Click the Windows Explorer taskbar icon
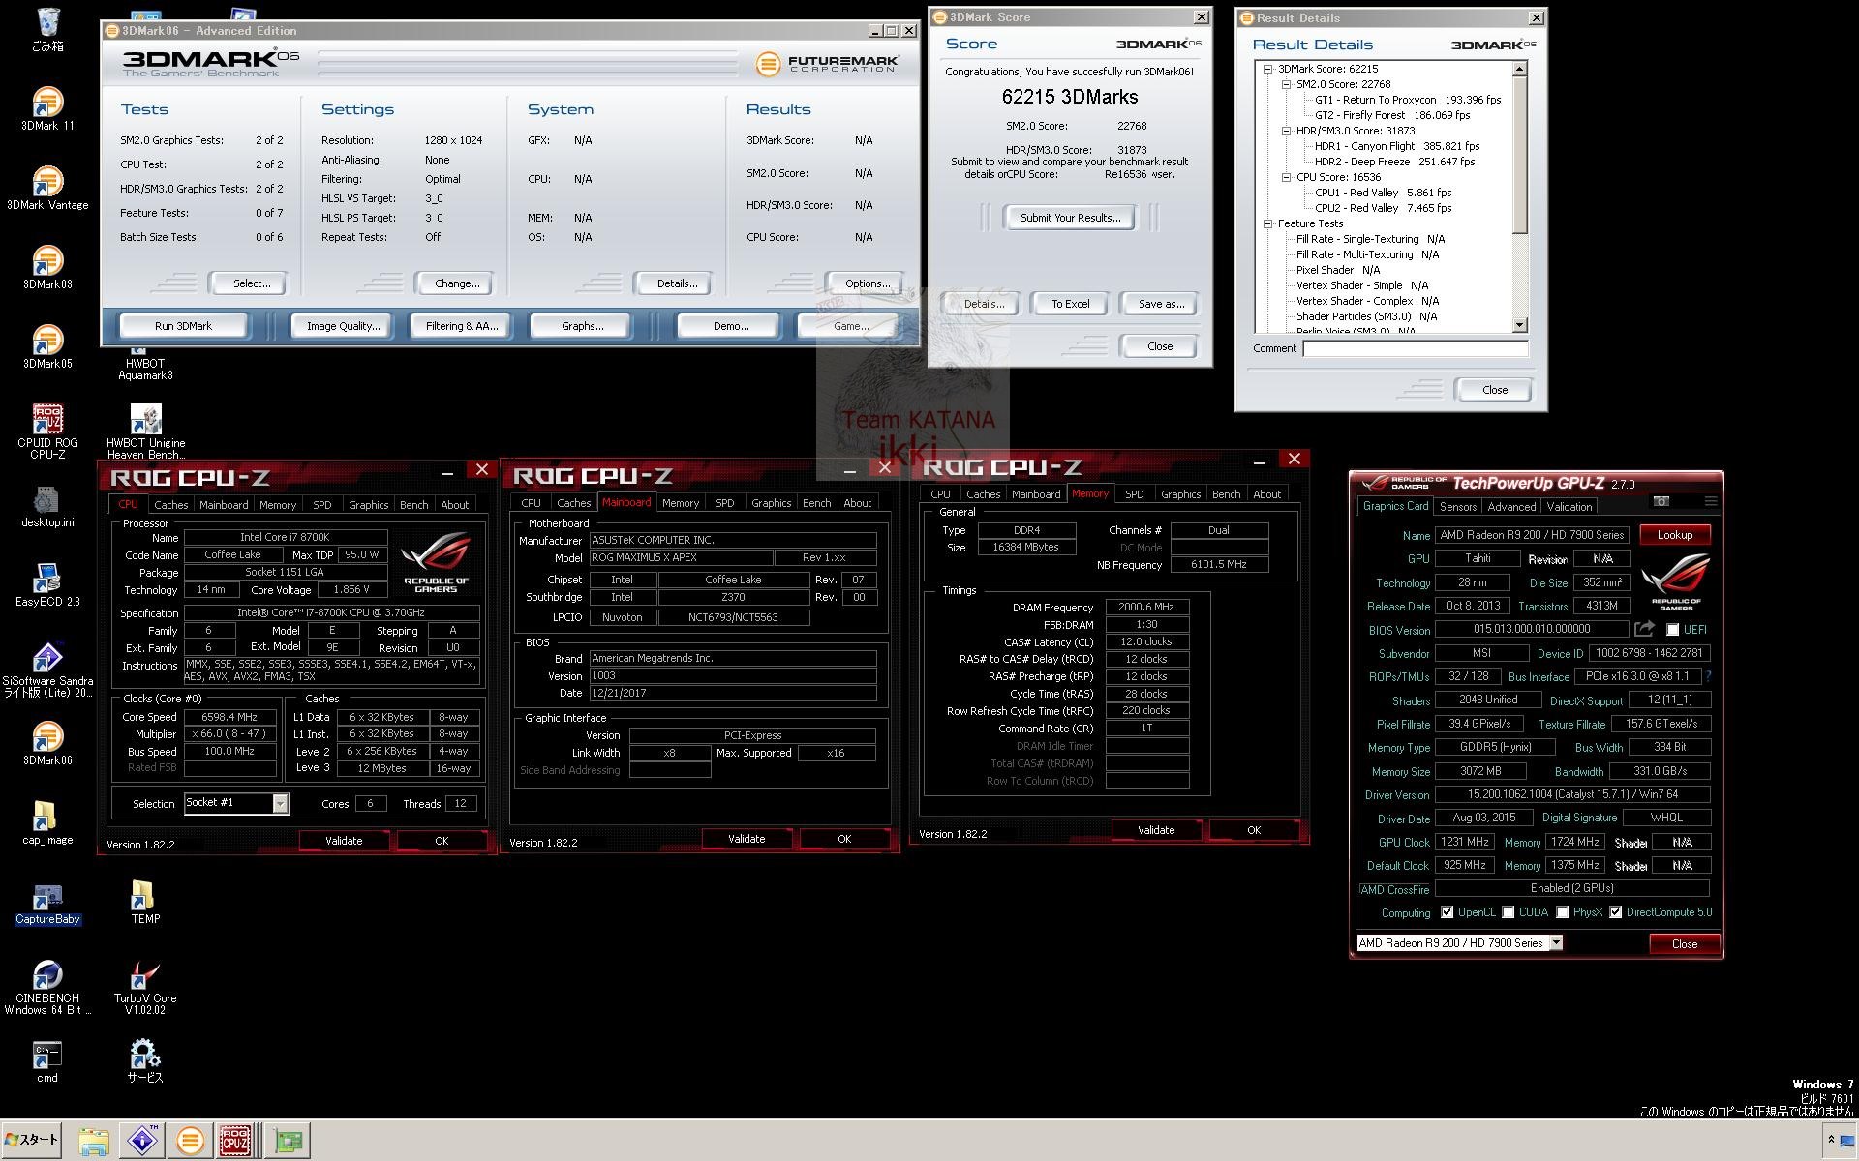 93,1141
